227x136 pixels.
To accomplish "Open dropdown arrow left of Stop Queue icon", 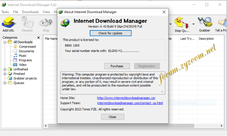I will (x=171, y=24).
